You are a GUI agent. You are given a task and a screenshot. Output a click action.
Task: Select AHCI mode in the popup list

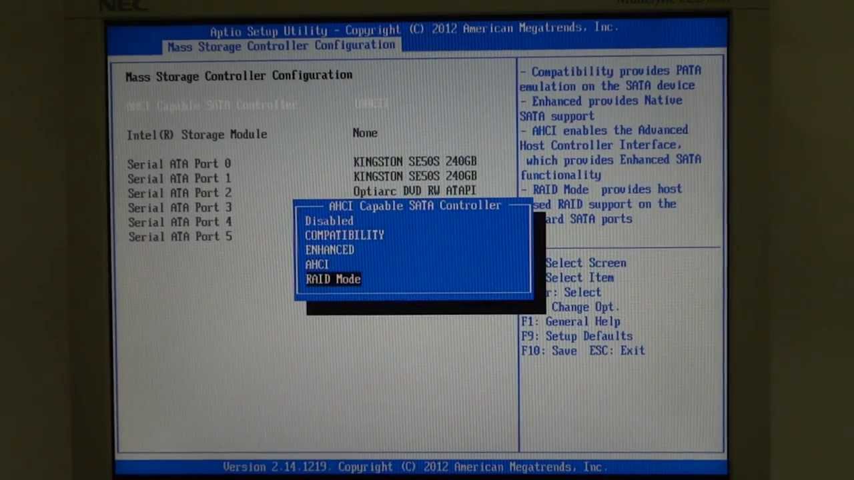317,265
